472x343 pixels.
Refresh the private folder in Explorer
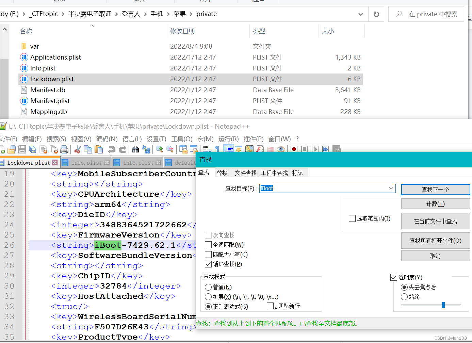point(376,14)
